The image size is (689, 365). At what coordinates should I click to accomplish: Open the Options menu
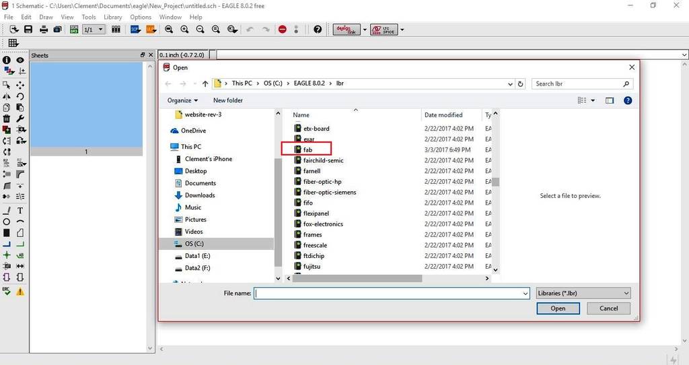coord(141,17)
